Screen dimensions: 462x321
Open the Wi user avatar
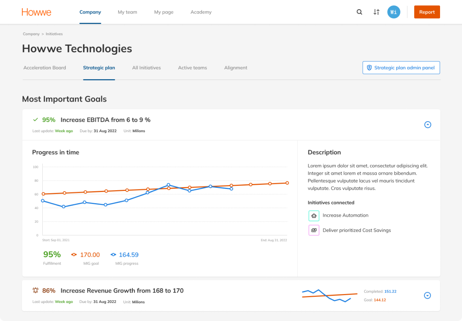click(x=393, y=12)
